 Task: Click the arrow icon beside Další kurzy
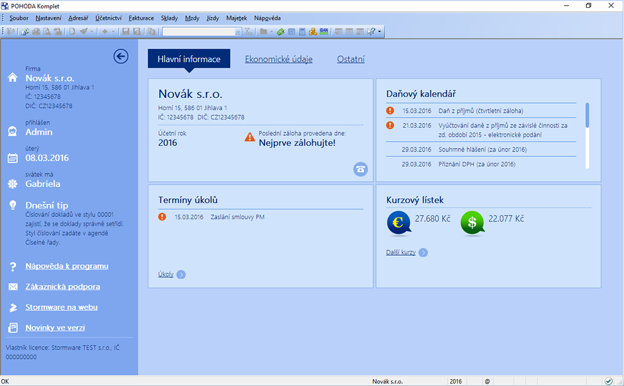click(423, 253)
